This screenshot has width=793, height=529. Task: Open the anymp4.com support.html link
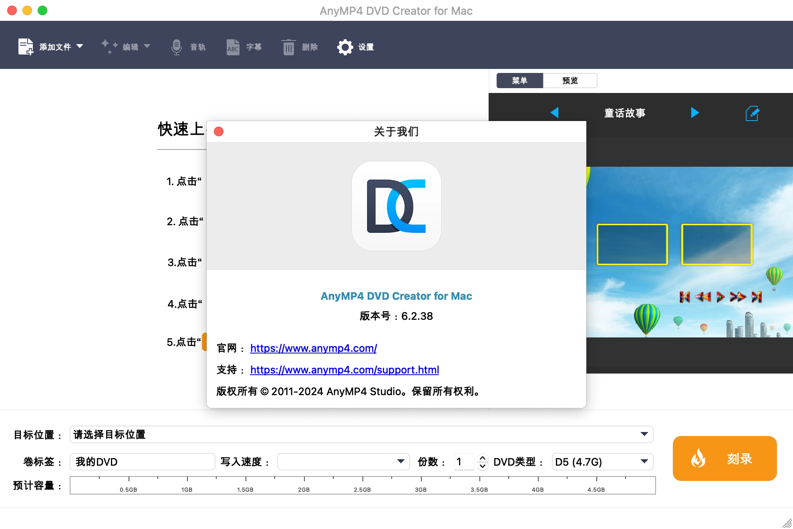click(x=344, y=370)
